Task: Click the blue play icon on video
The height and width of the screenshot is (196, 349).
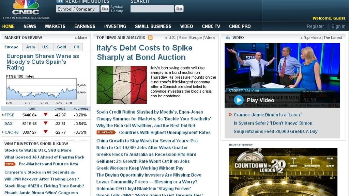Action: (x=239, y=100)
